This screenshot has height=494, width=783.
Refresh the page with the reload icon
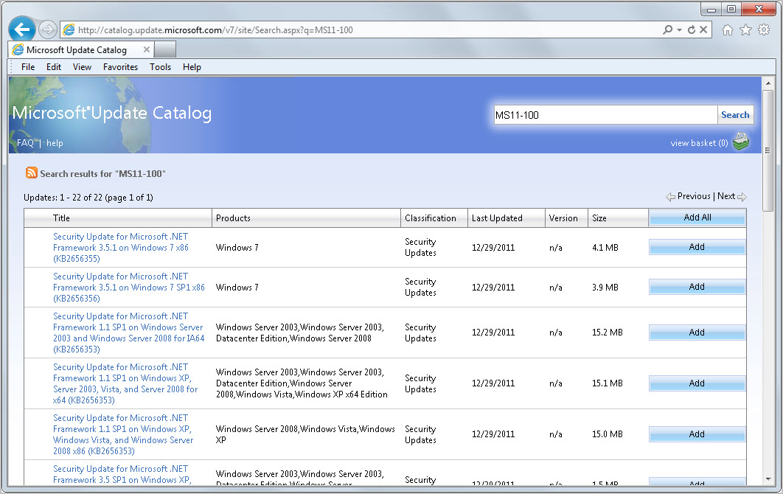tap(692, 30)
